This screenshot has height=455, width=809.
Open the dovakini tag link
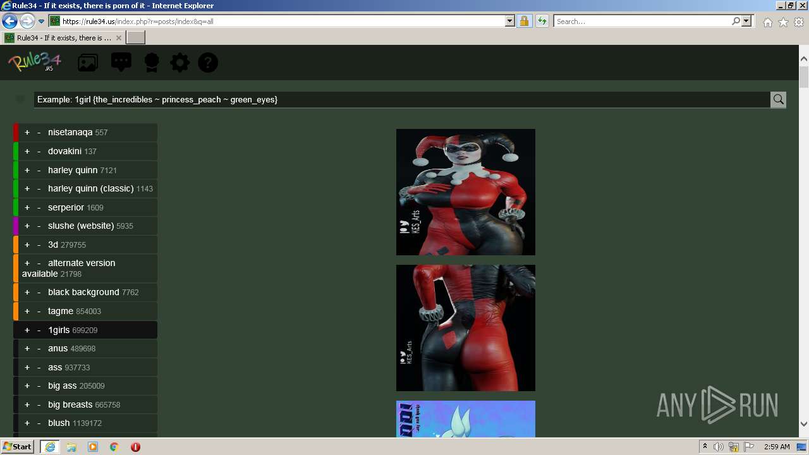pos(64,152)
